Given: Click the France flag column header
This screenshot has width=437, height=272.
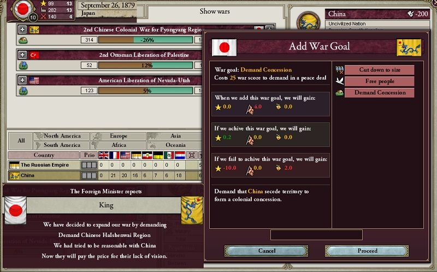Looking at the screenshot, I should [x=115, y=155].
